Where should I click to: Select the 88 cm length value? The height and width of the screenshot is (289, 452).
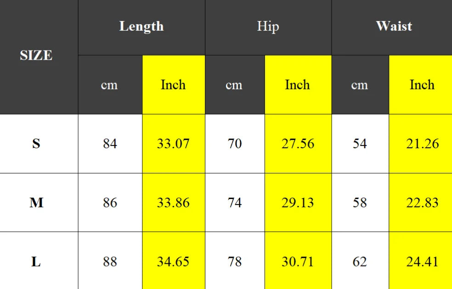point(110,262)
